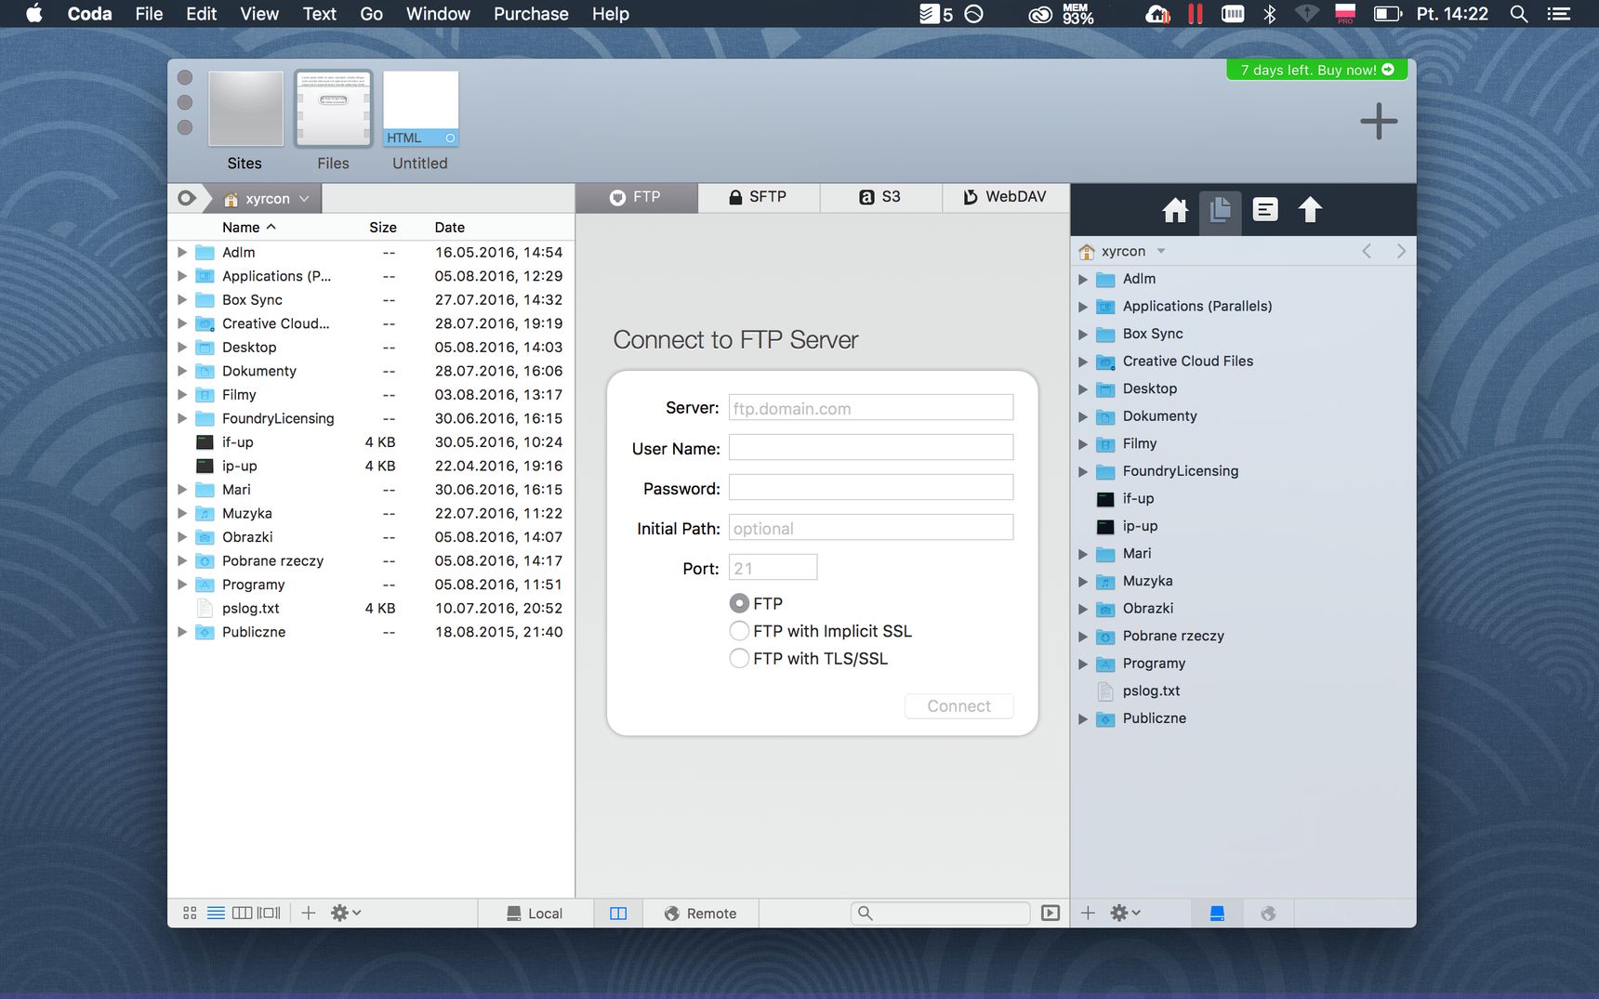Add a new tab with the large plus icon
This screenshot has height=999, width=1599.
[x=1379, y=122]
